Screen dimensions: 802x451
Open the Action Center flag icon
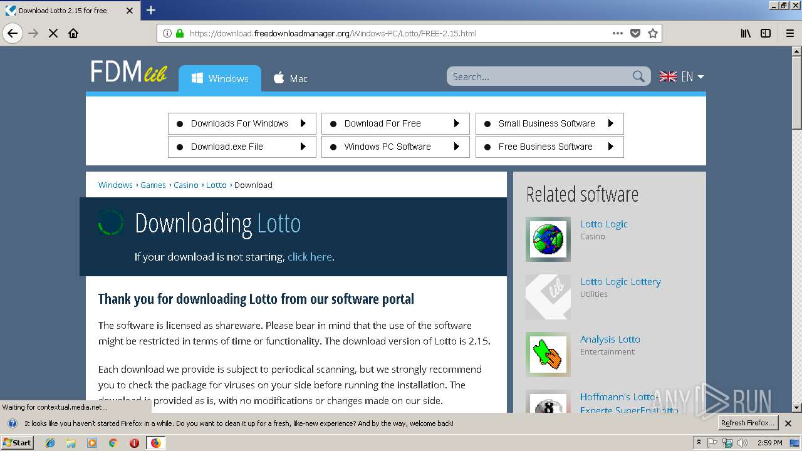coord(712,443)
